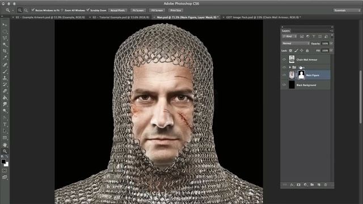Viewport: 363px width, 204px height.
Task: Create new adjustment layer
Action: point(305,185)
